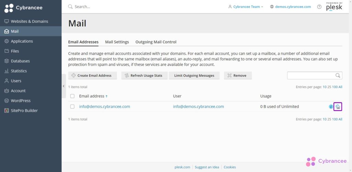The height and width of the screenshot is (172, 352).
Task: Set top entries per page to 25
Action: coord(329,87)
